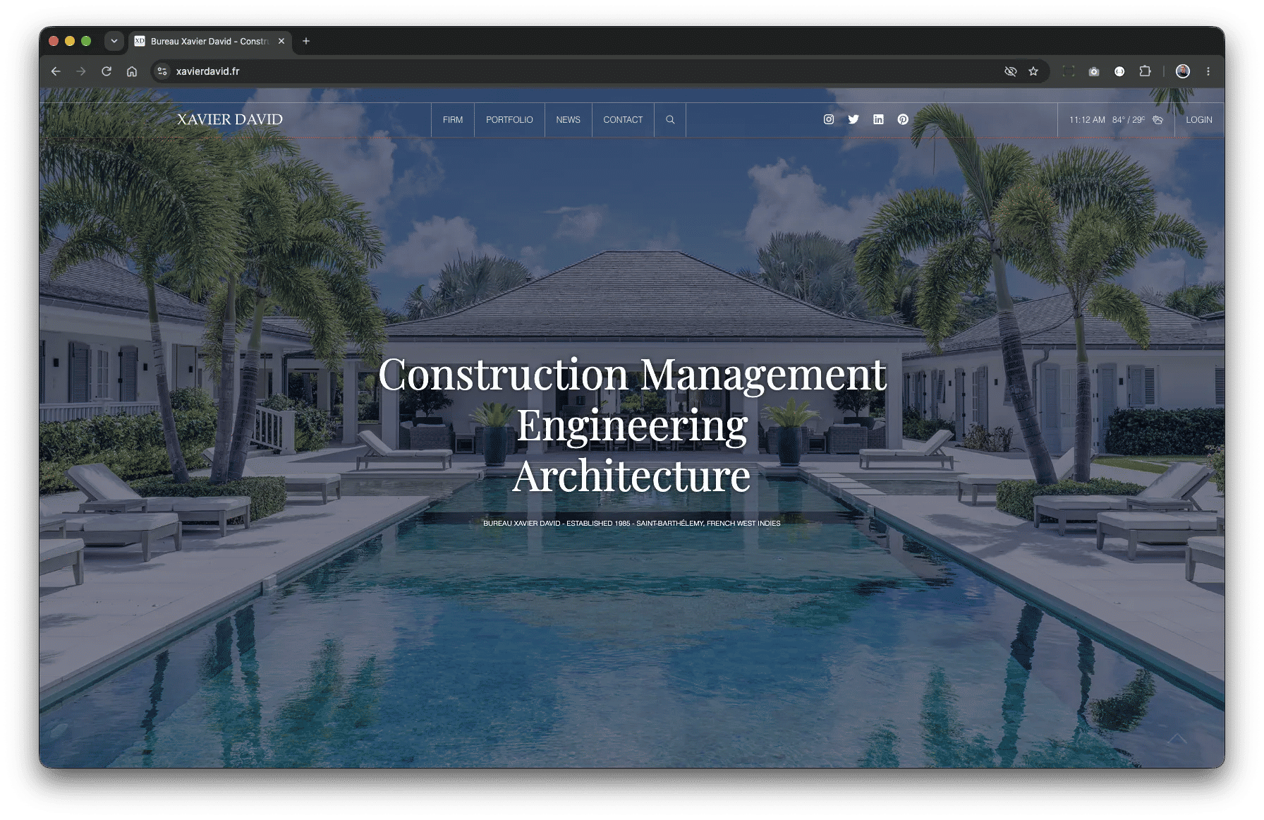Open the Chrome profile avatar menu
Screen dimensions: 1264x820
[x=1183, y=71]
